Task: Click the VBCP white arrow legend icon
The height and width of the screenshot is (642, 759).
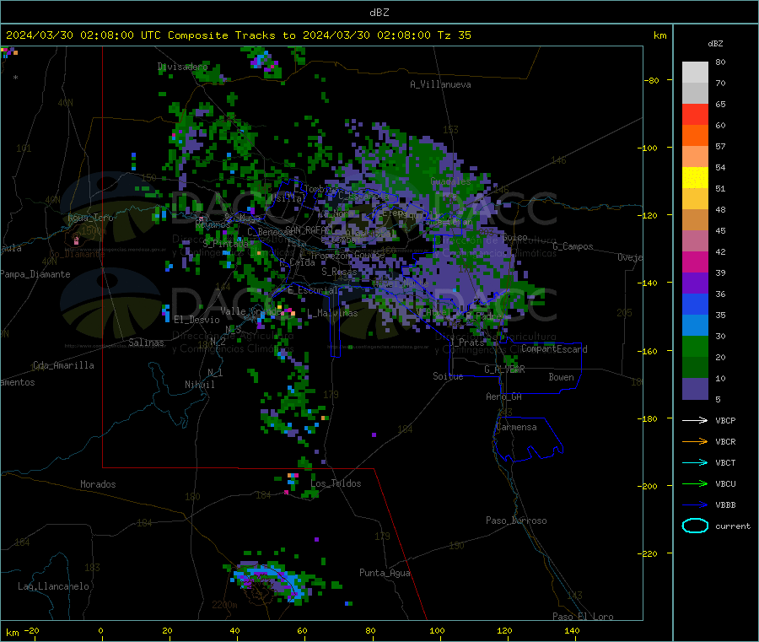Action: [x=695, y=420]
